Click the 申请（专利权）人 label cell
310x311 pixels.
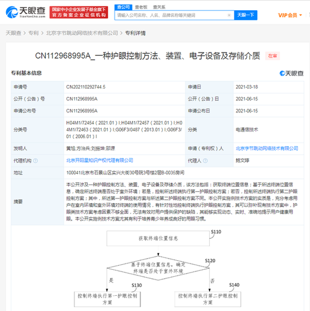pos(209,148)
